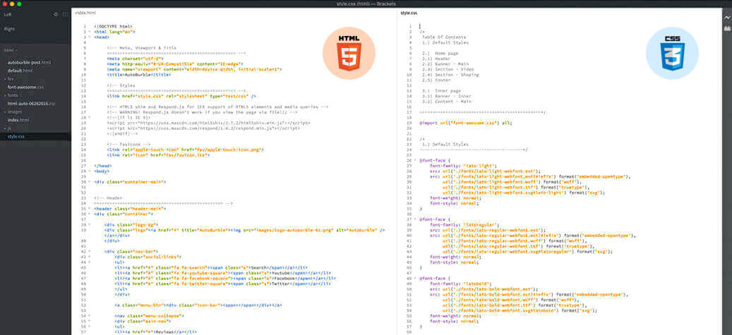Click the container-main div line
This screenshot has width=732, height=335.
(130, 182)
